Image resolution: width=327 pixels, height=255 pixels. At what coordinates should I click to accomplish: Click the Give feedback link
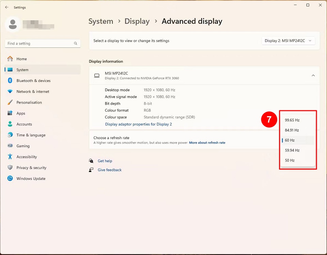pyautogui.click(x=109, y=170)
